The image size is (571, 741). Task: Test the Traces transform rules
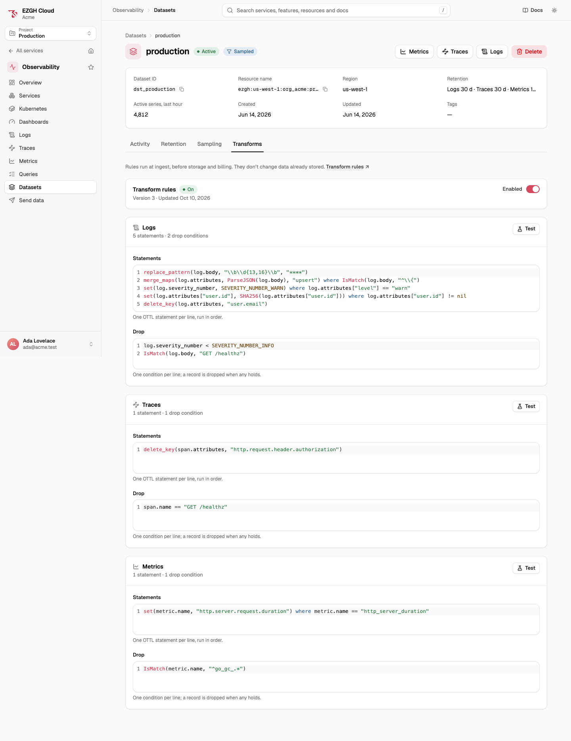click(x=526, y=406)
